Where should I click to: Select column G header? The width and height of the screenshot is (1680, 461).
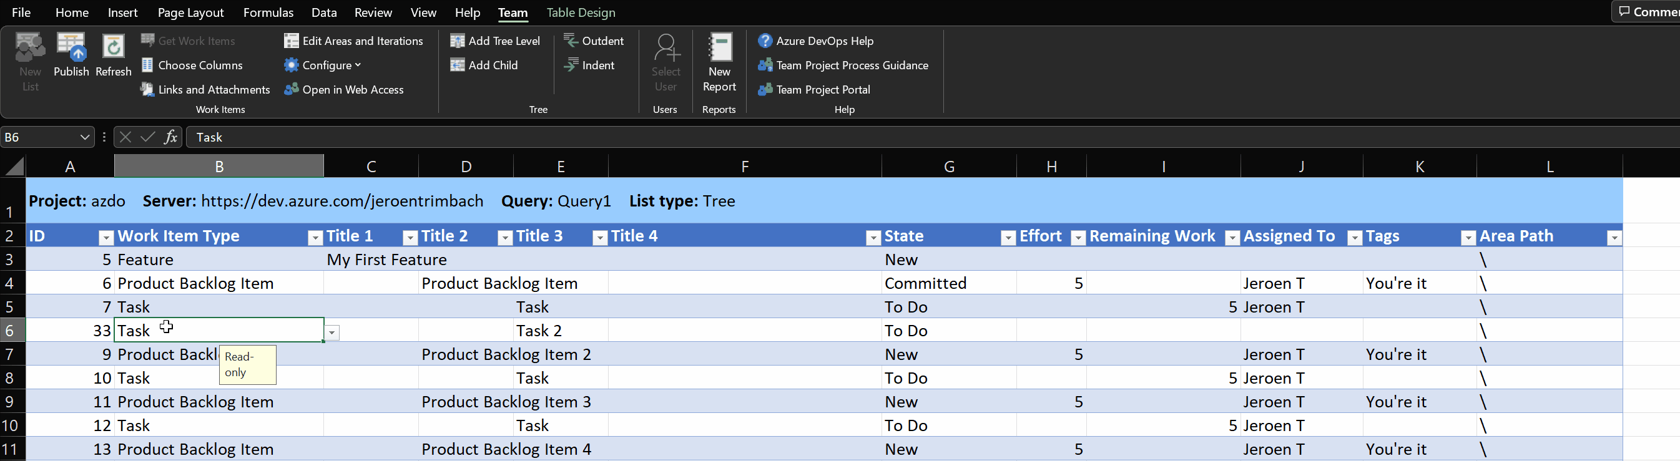pos(949,167)
